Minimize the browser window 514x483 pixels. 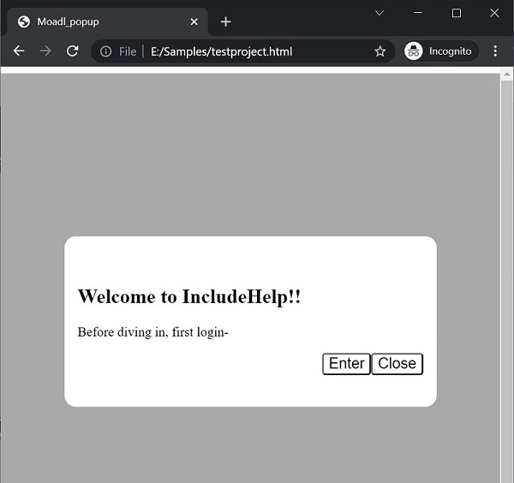(418, 13)
